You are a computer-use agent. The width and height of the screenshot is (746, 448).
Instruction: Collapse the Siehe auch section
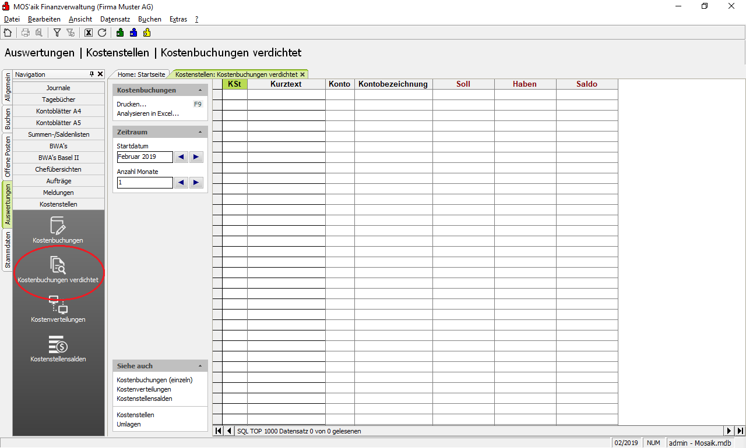(x=200, y=367)
